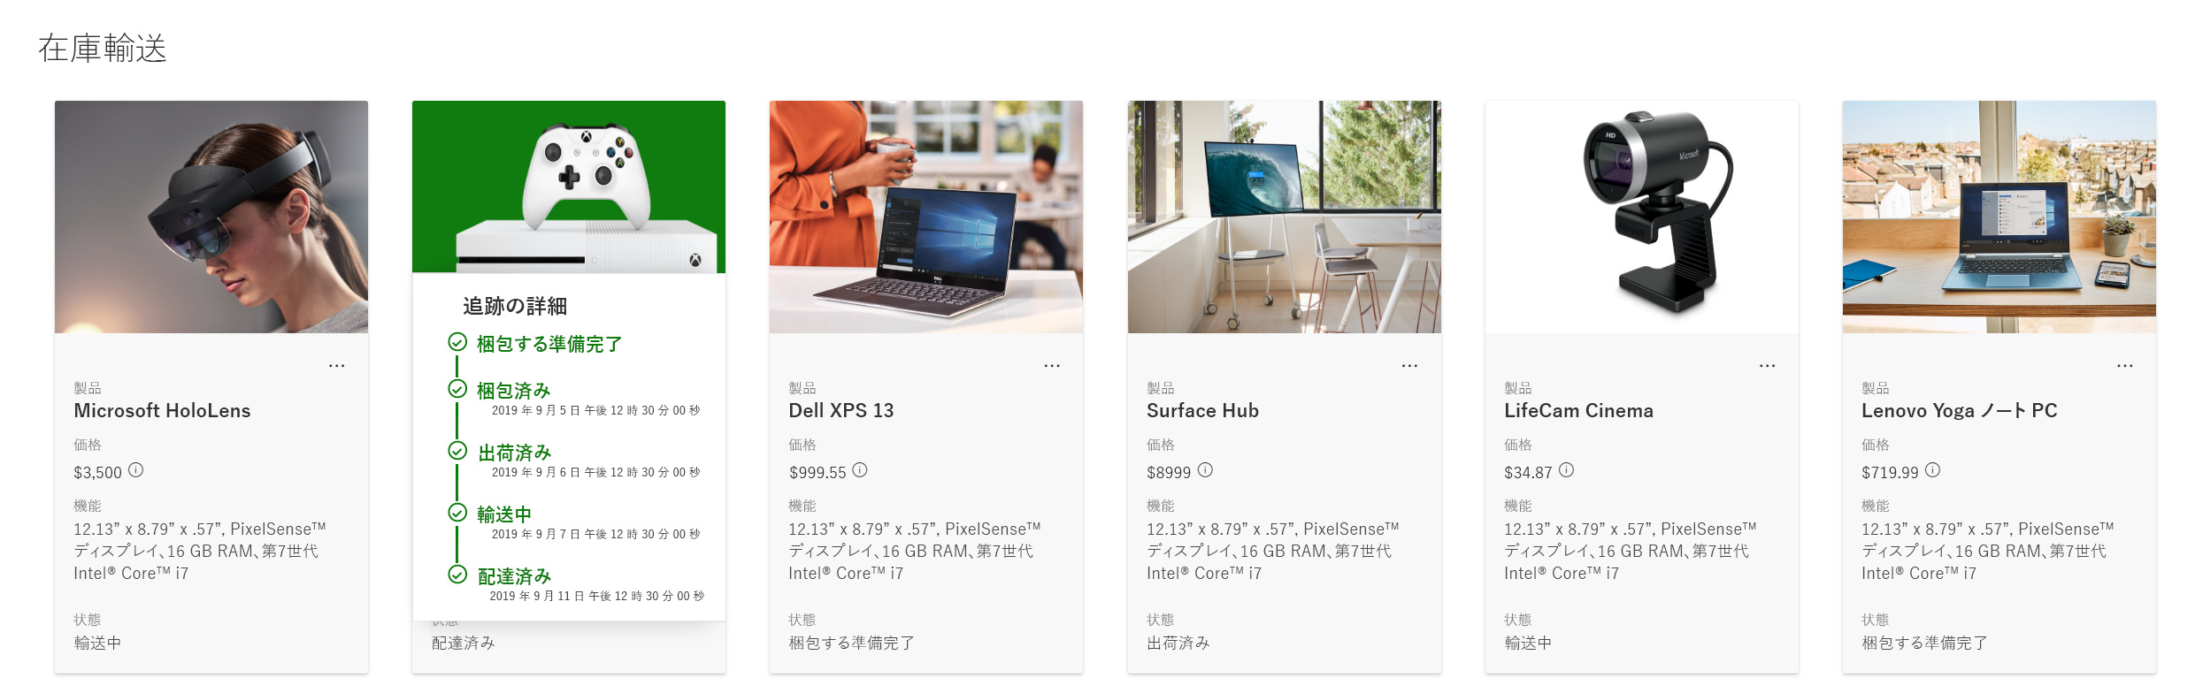
Task: Click the LifeCam Cinema product title
Action: tap(1578, 411)
